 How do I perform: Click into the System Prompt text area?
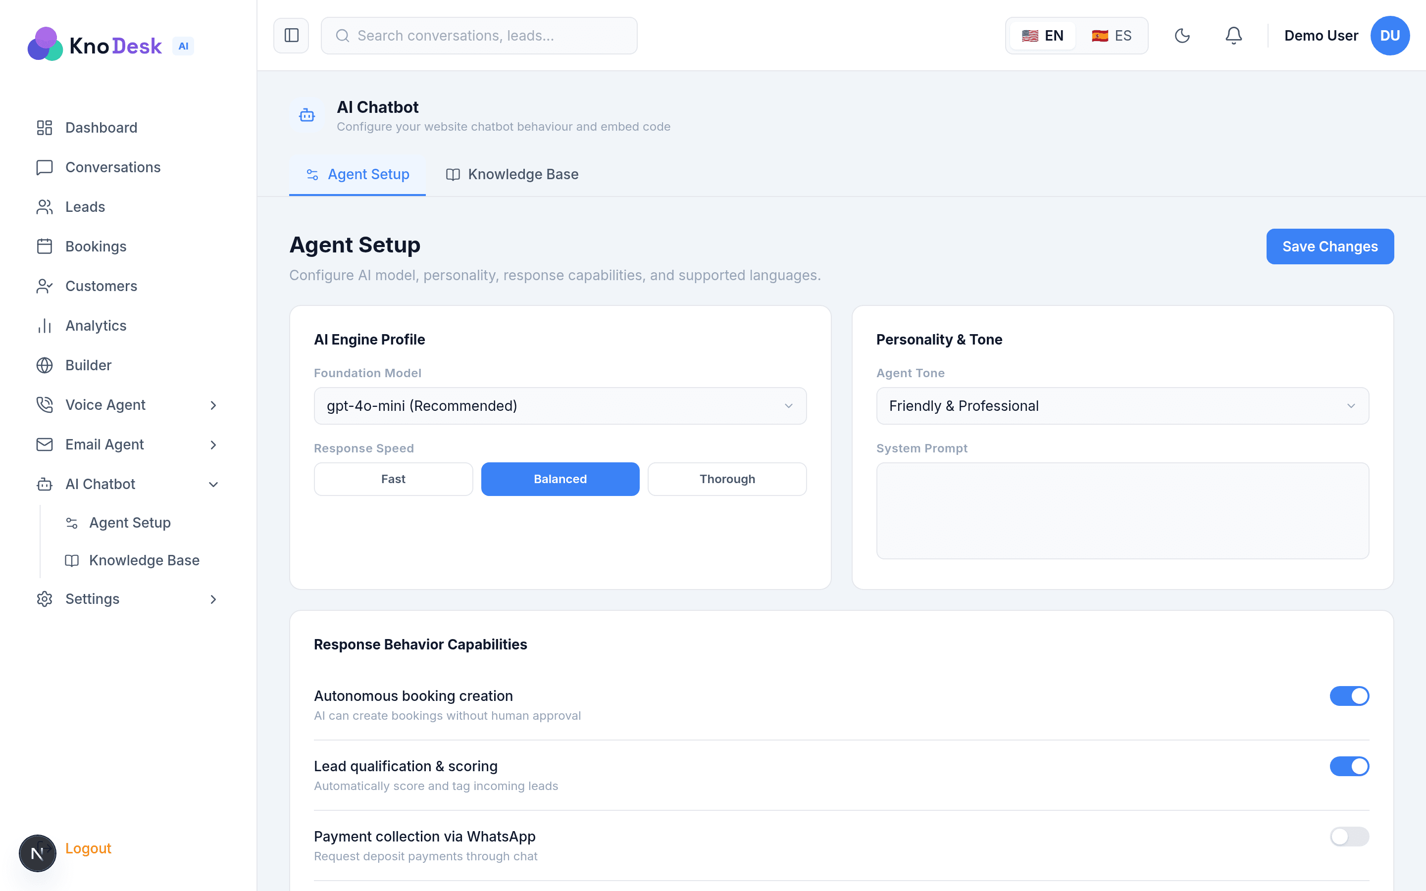(x=1122, y=510)
